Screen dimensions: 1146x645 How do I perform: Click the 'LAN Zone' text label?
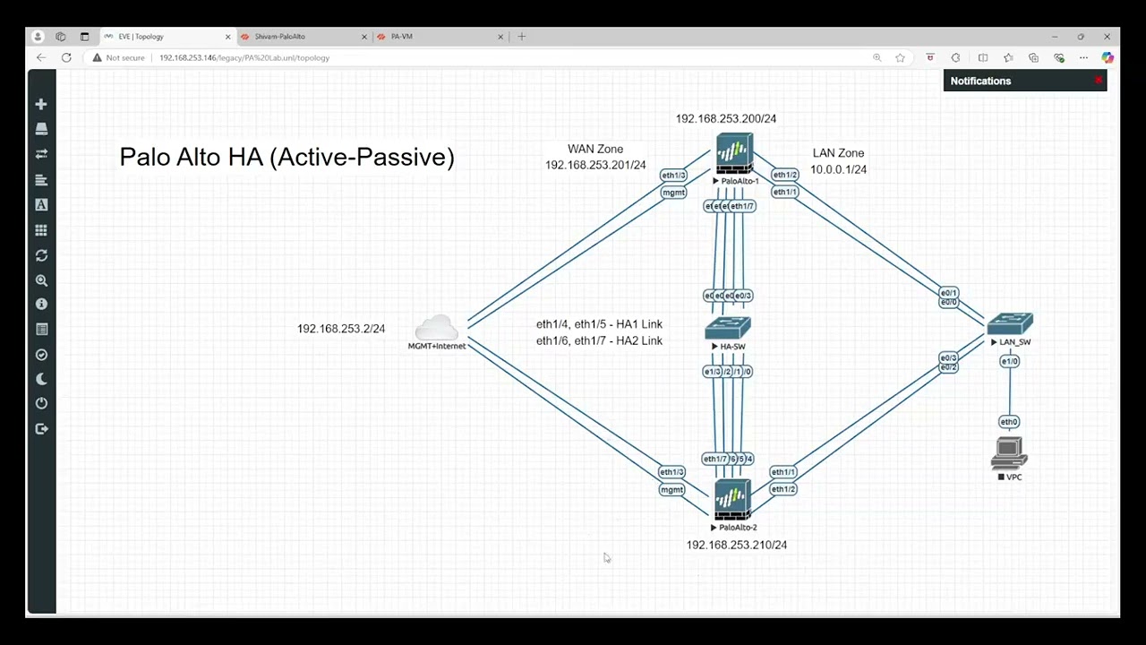click(x=838, y=153)
